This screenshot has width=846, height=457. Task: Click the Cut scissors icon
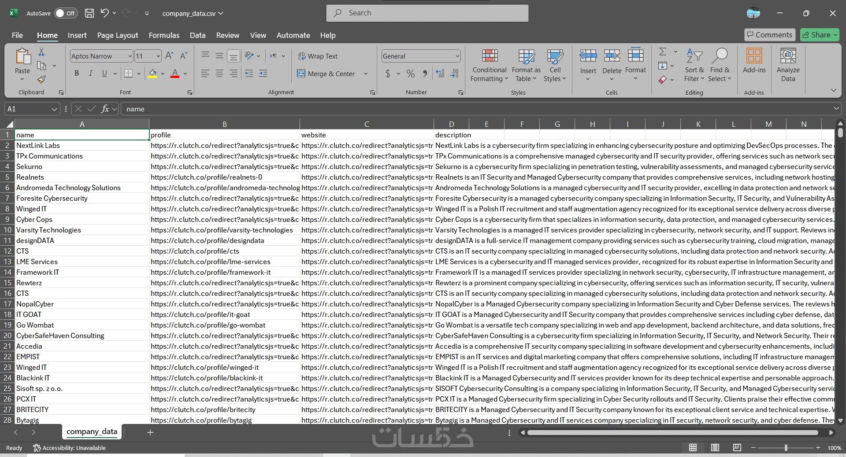coord(41,52)
